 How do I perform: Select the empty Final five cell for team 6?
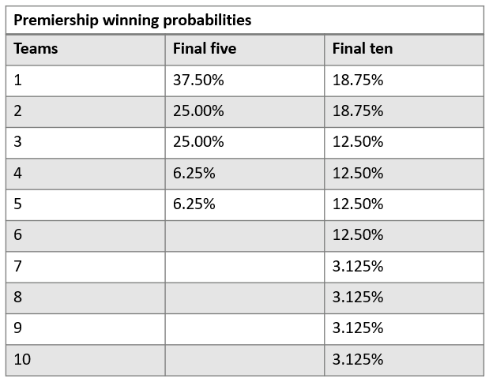tap(245, 235)
